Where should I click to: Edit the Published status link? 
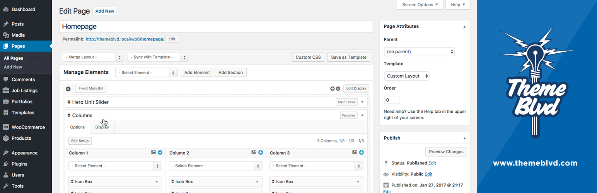coord(432,163)
